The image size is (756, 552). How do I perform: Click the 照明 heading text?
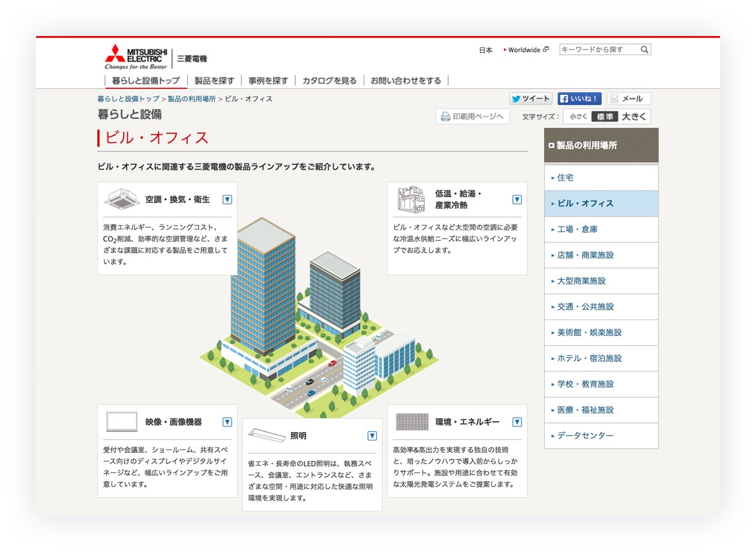pos(298,436)
